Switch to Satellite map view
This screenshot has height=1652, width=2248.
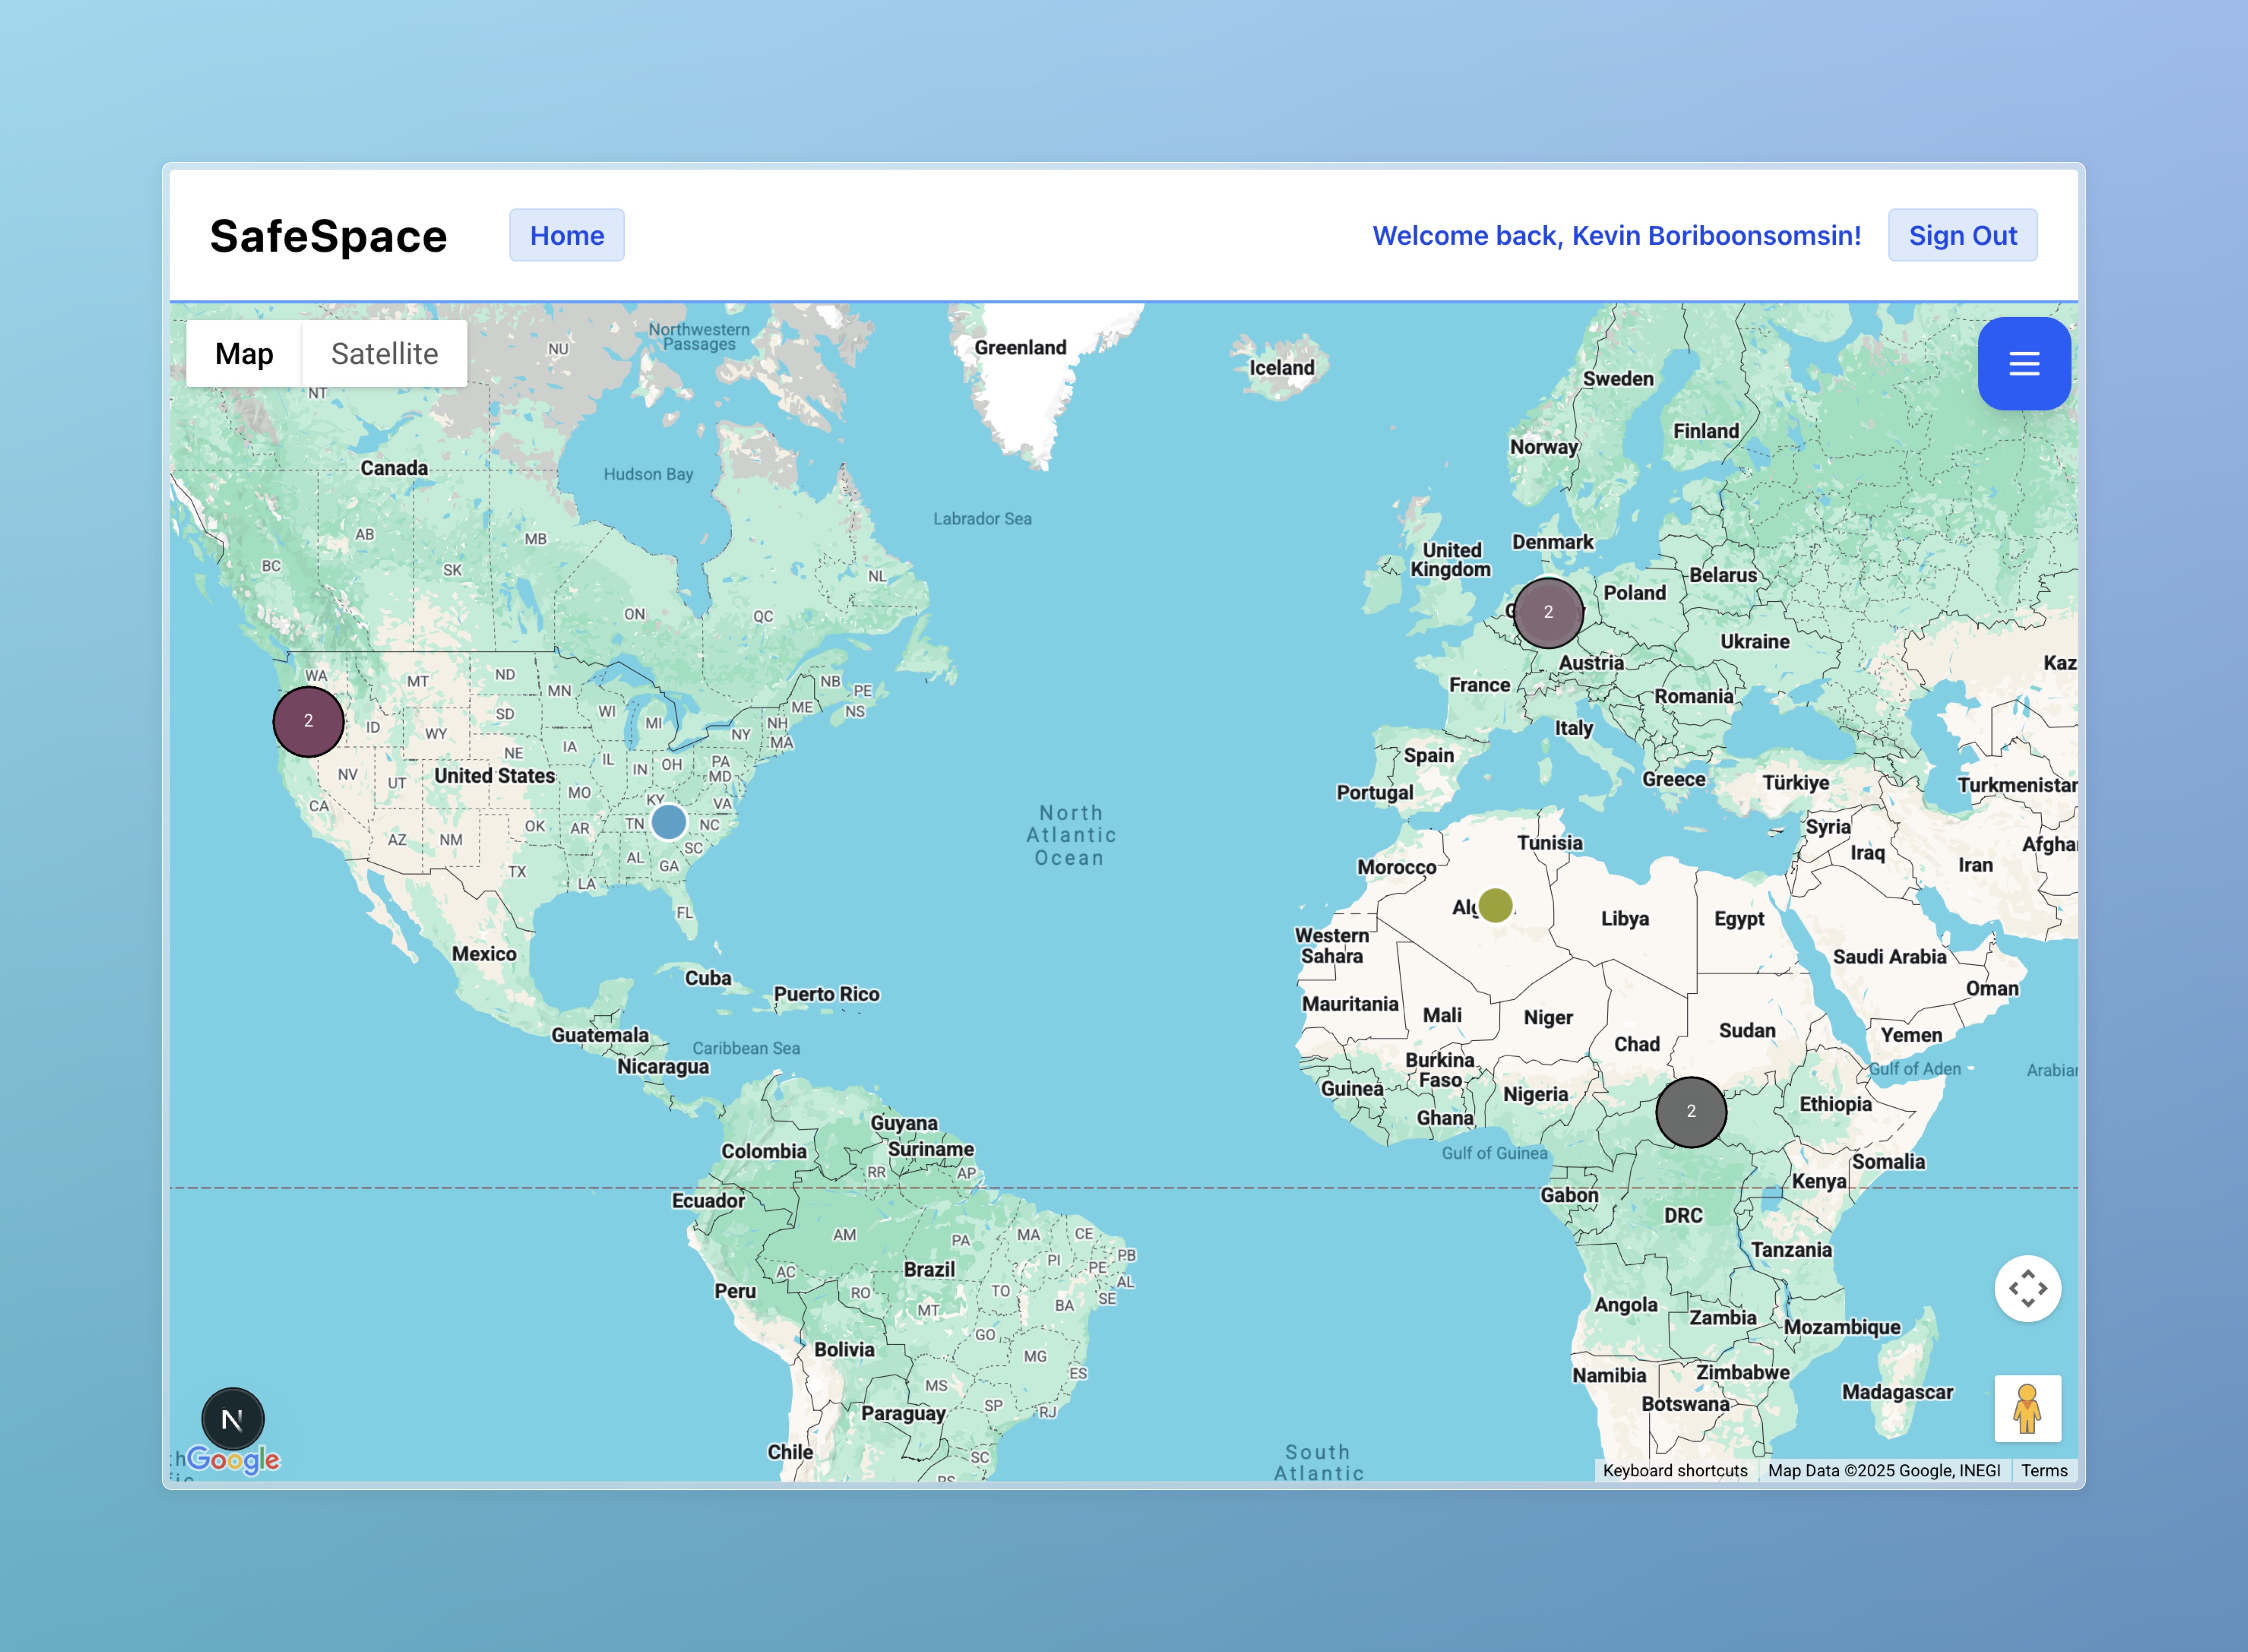[x=384, y=354]
